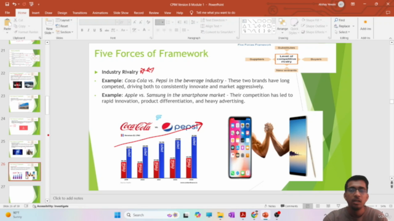Viewport: 394px width, 221px height.
Task: Toggle the Notes pane button
Action: pos(270,206)
